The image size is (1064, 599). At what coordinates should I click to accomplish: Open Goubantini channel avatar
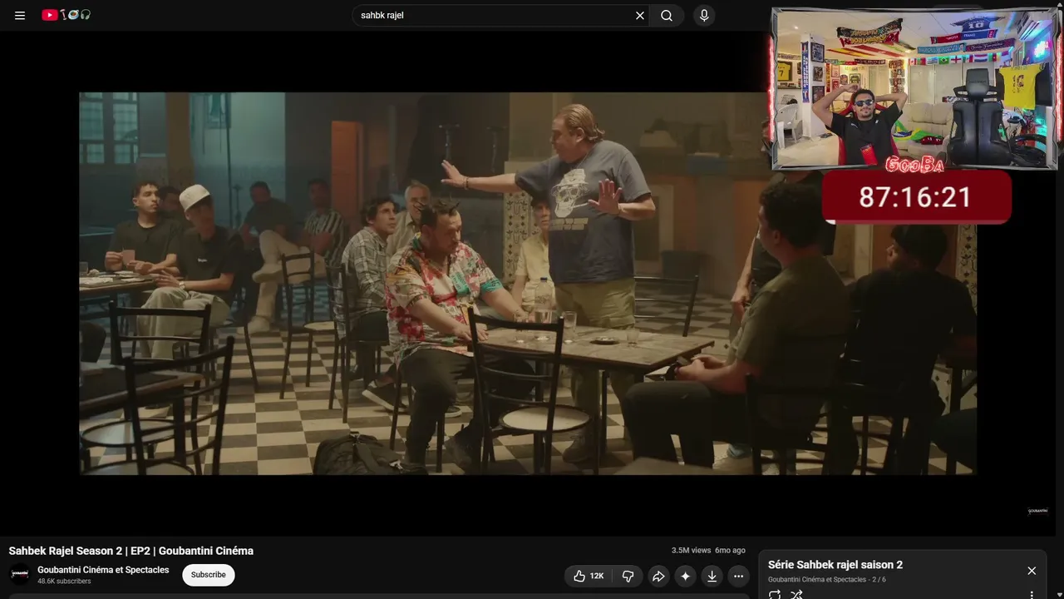[x=20, y=574]
